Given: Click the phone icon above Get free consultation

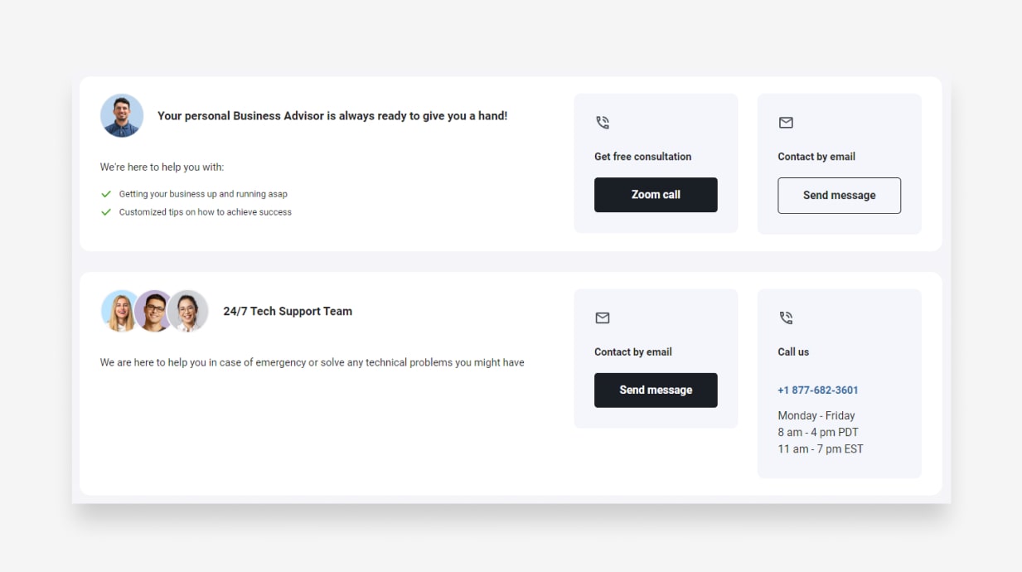Looking at the screenshot, I should pos(603,123).
